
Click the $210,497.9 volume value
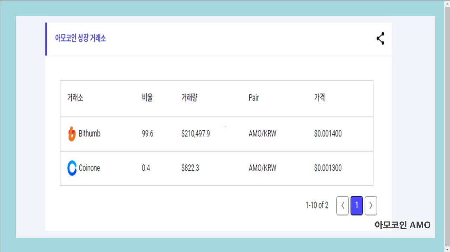tap(195, 134)
